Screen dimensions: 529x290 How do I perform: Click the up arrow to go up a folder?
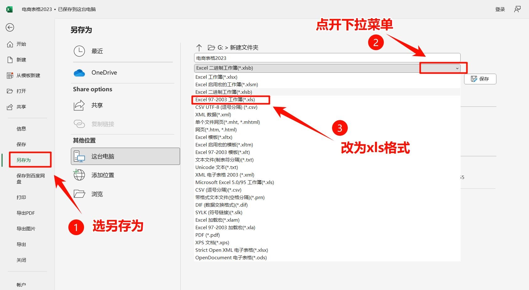pyautogui.click(x=199, y=47)
